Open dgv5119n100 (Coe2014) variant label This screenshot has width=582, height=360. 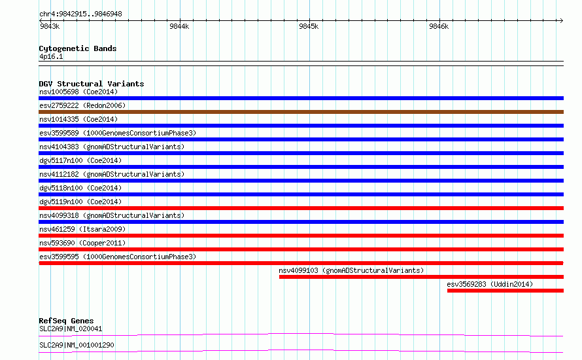80,202
